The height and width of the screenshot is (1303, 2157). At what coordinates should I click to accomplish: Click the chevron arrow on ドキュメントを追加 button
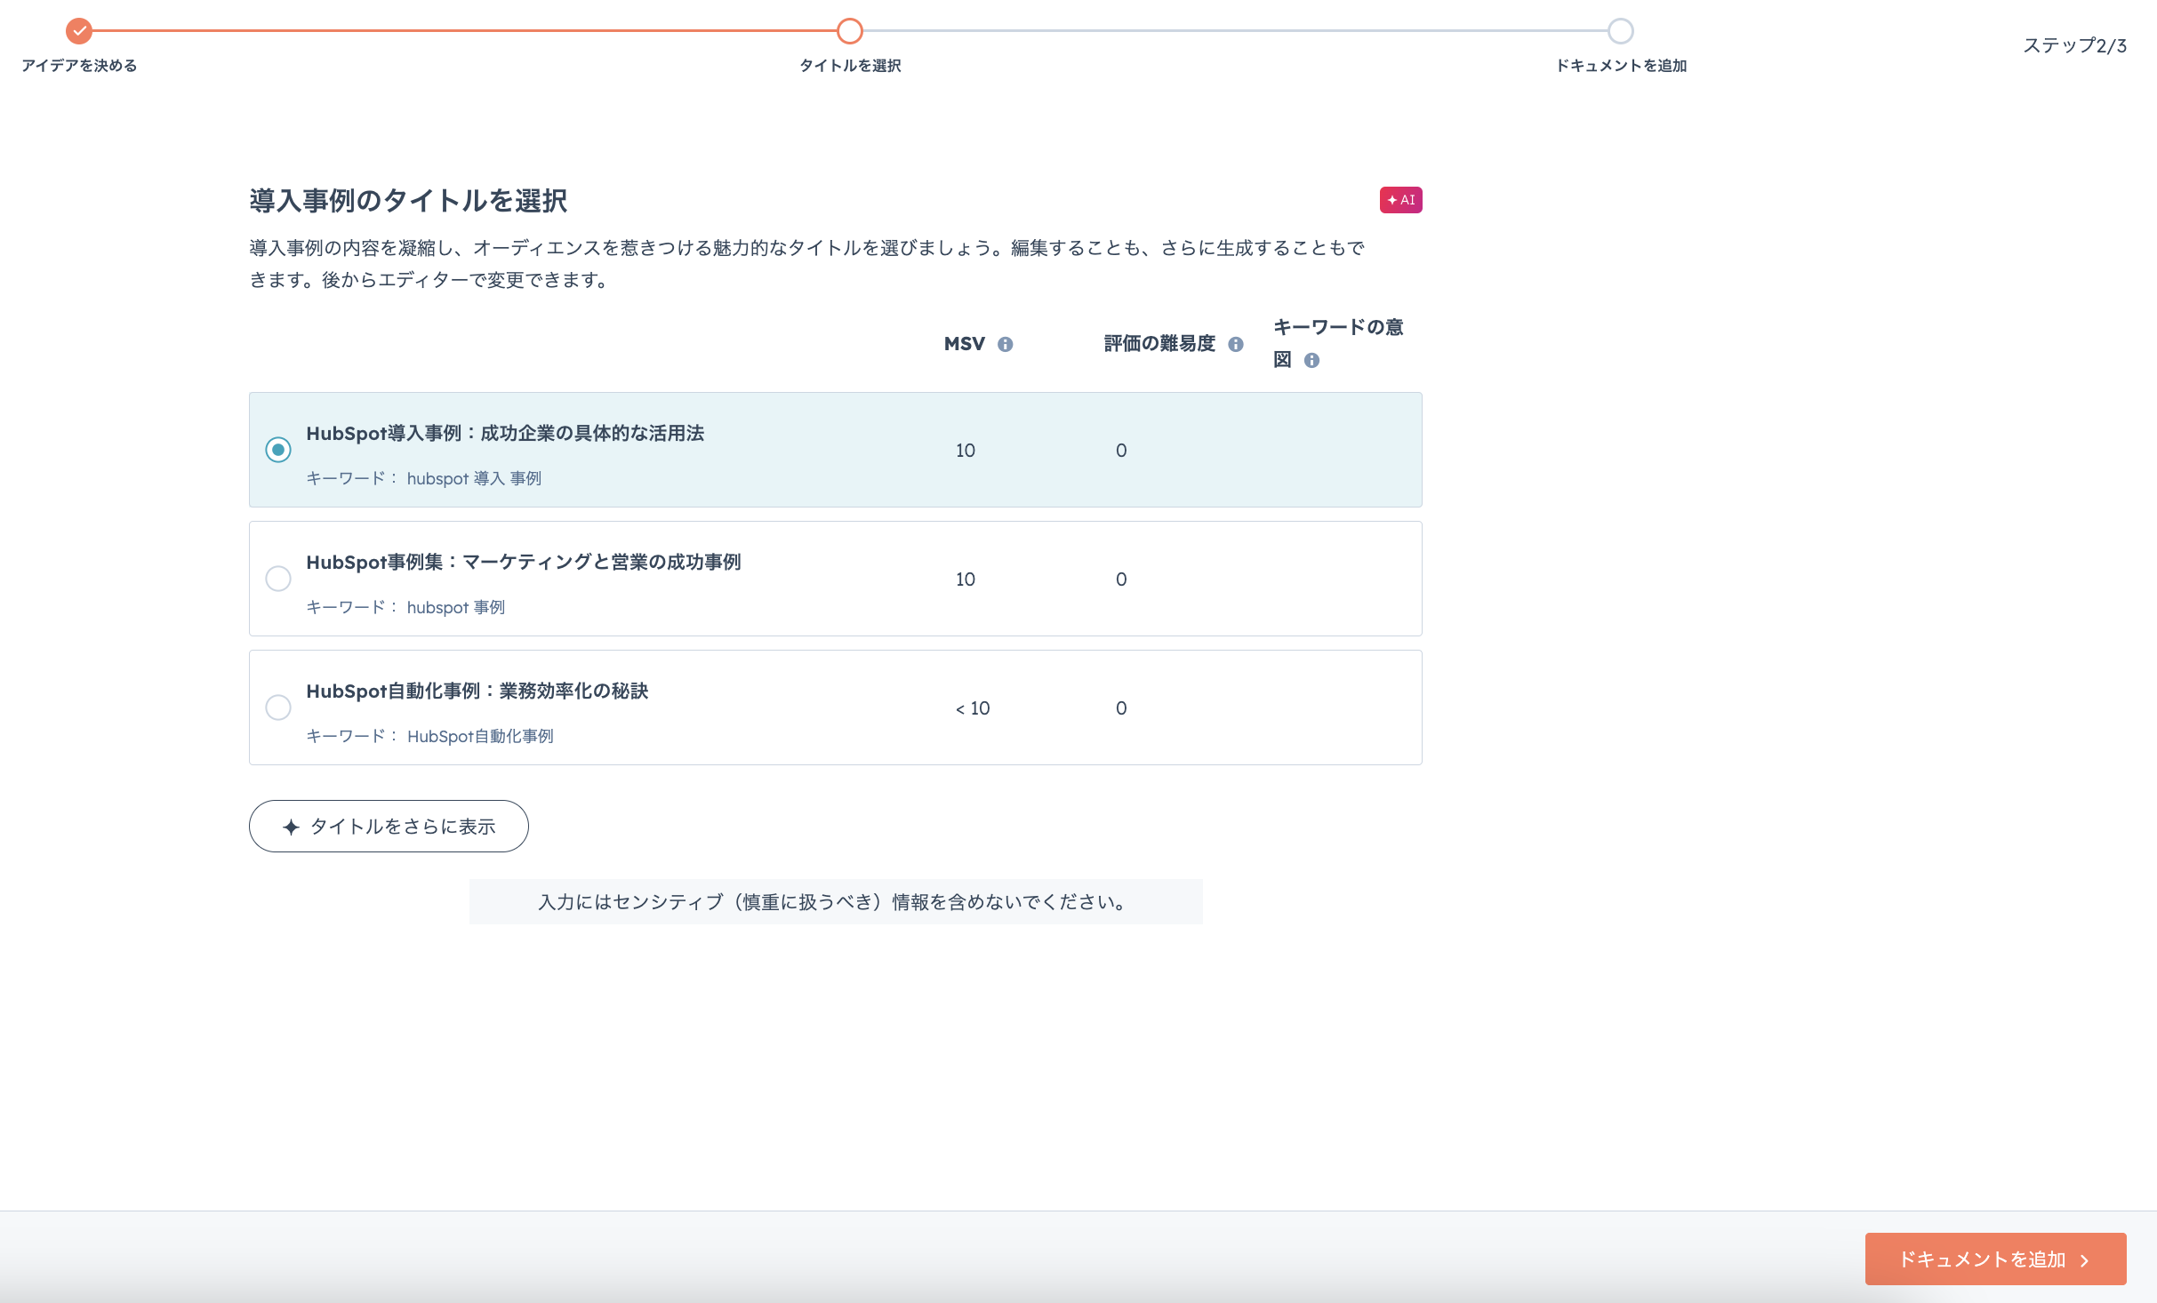pyautogui.click(x=2084, y=1260)
